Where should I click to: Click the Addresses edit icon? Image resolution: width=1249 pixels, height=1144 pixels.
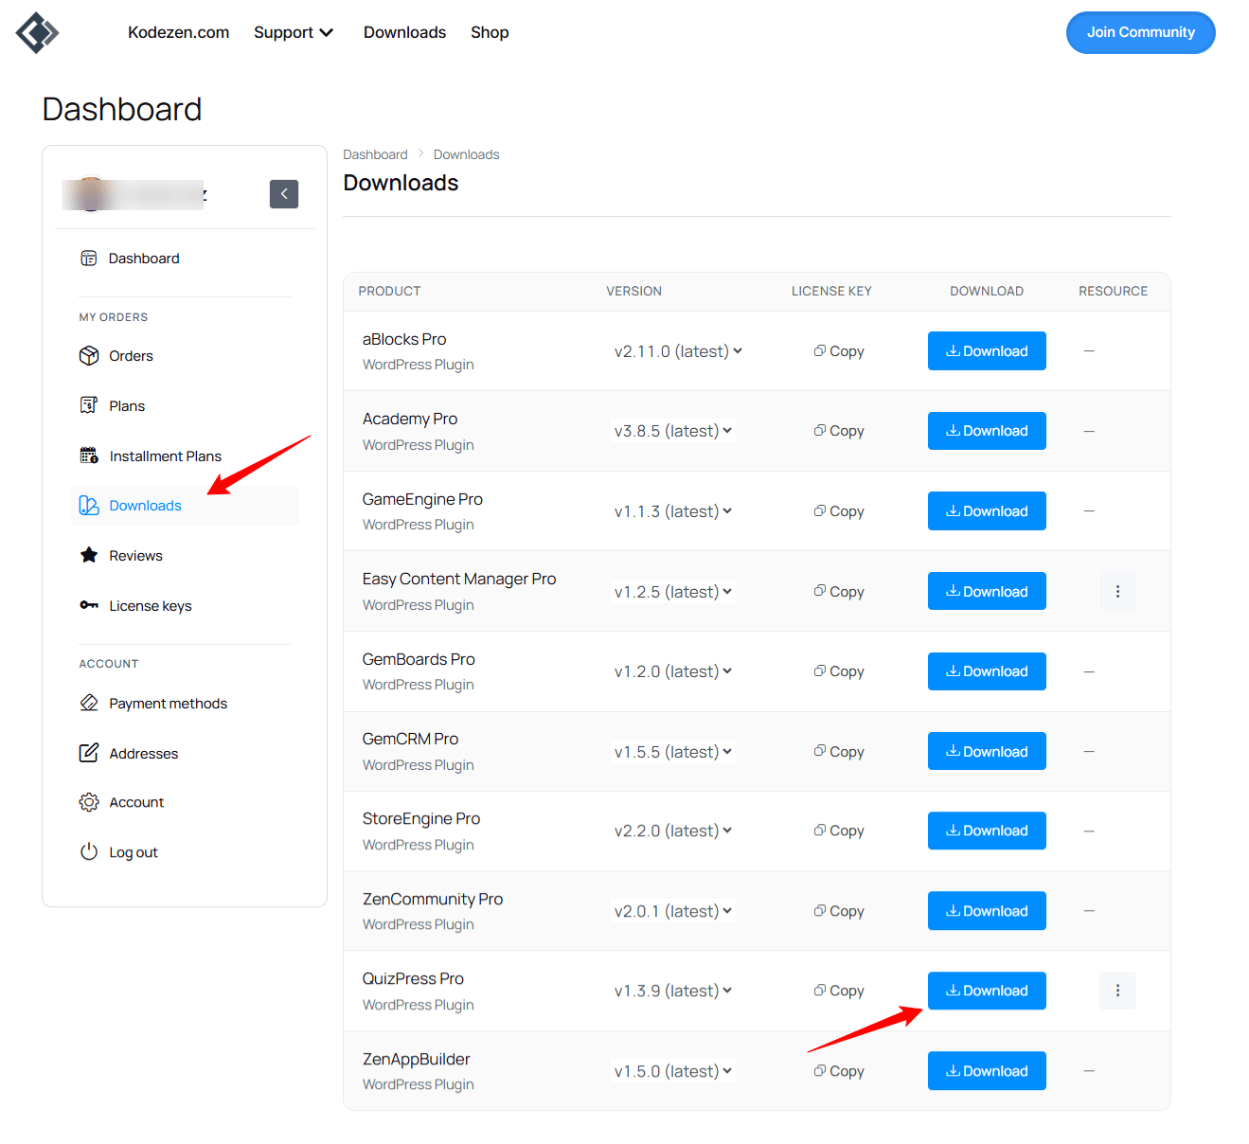click(89, 753)
